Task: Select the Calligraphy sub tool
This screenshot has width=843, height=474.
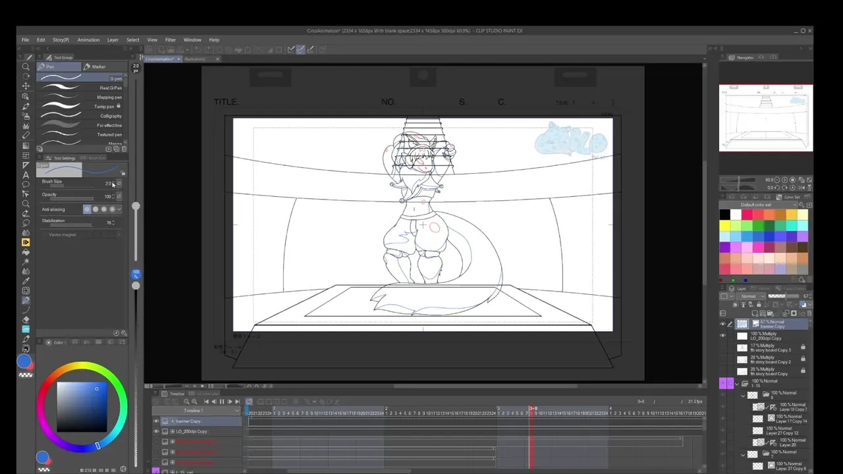Action: coord(79,116)
